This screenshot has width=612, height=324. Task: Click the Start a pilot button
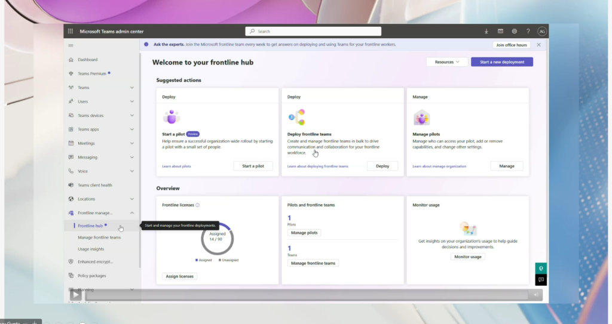pyautogui.click(x=253, y=166)
